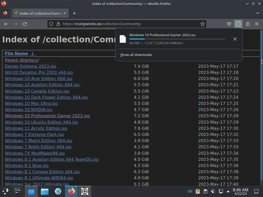Open Windows 8.1 Canada Edition x64.iso
The image size is (263, 197).
click(x=42, y=172)
